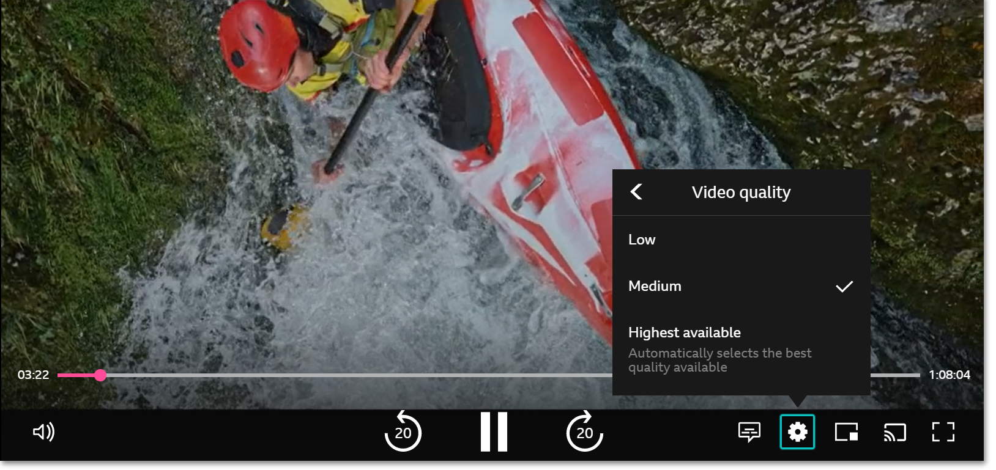The width and height of the screenshot is (996, 470).
Task: Go back from the Video quality menu
Action: point(636,192)
